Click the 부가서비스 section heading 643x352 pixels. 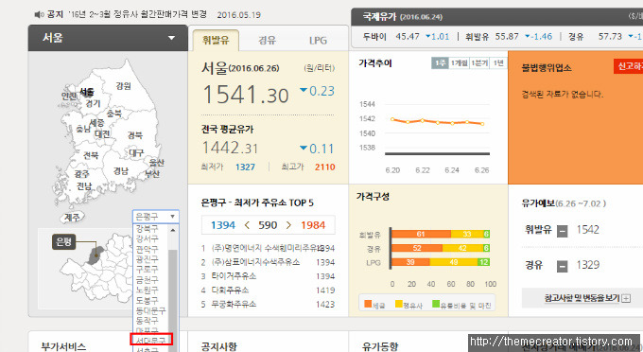pos(63,346)
